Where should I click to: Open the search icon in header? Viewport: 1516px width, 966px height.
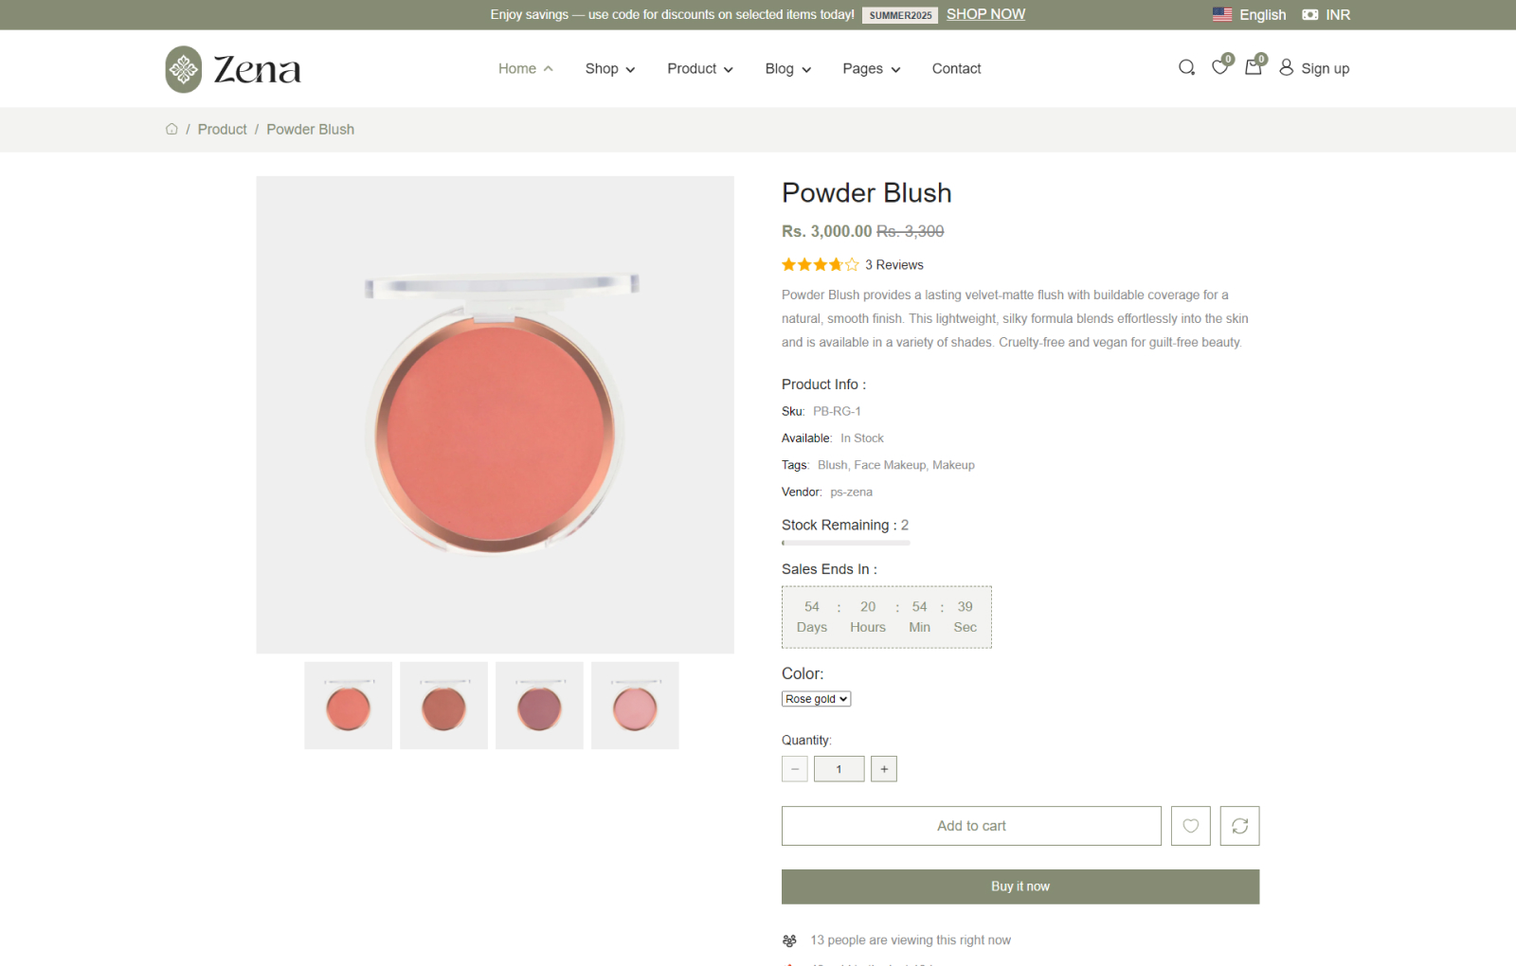tap(1186, 68)
